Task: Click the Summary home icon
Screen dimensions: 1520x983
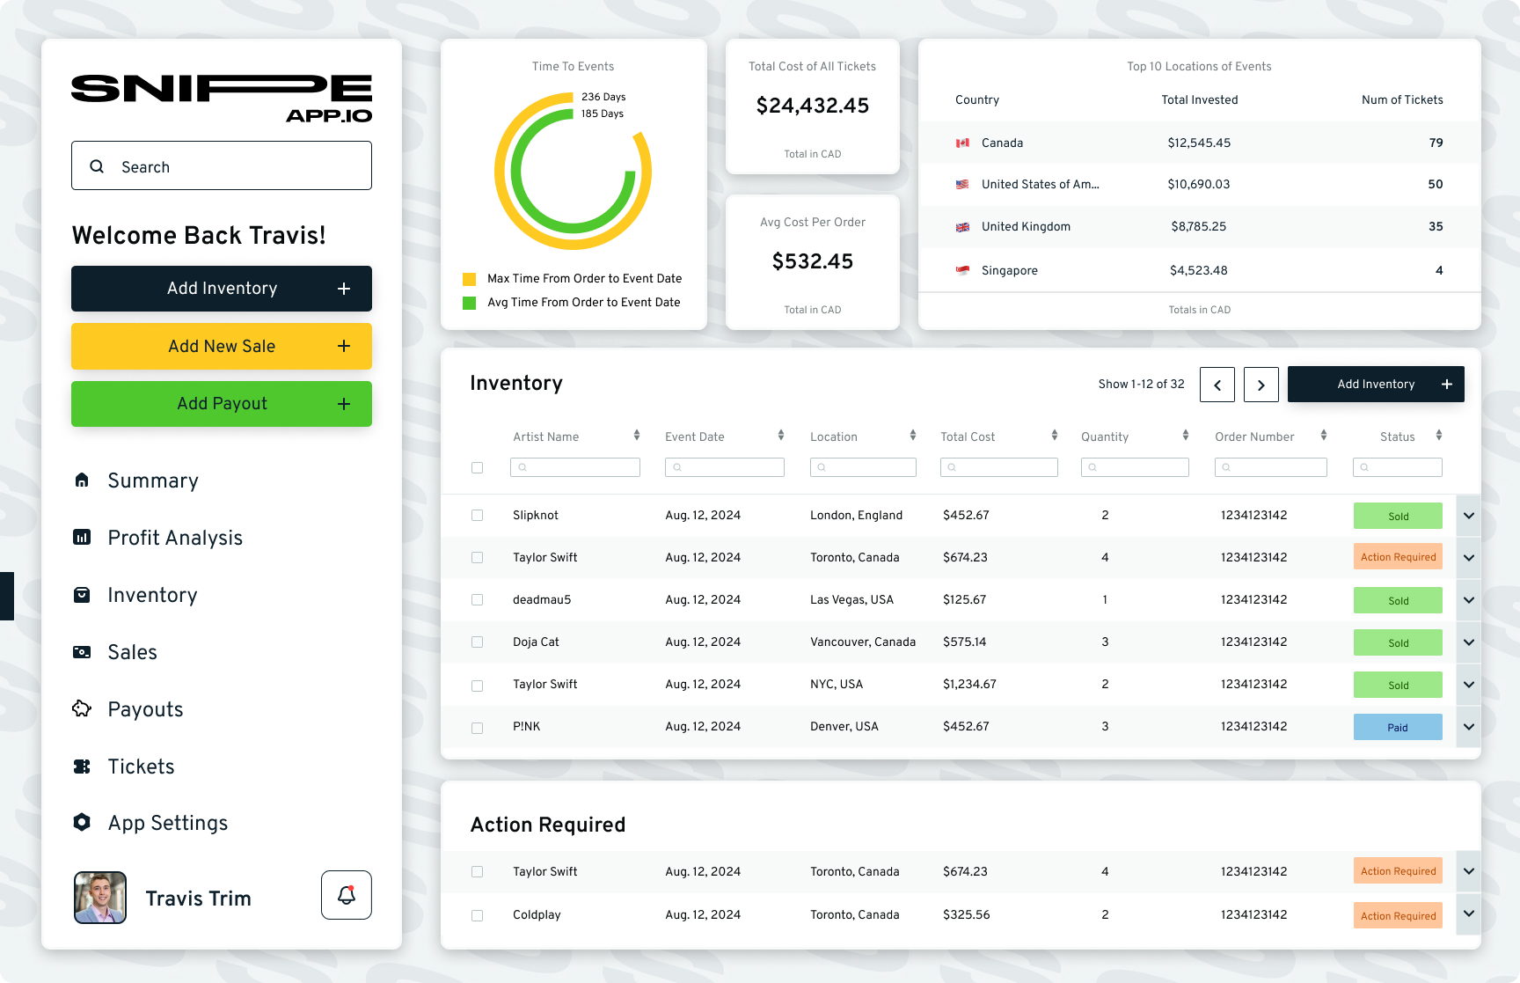Action: [82, 480]
